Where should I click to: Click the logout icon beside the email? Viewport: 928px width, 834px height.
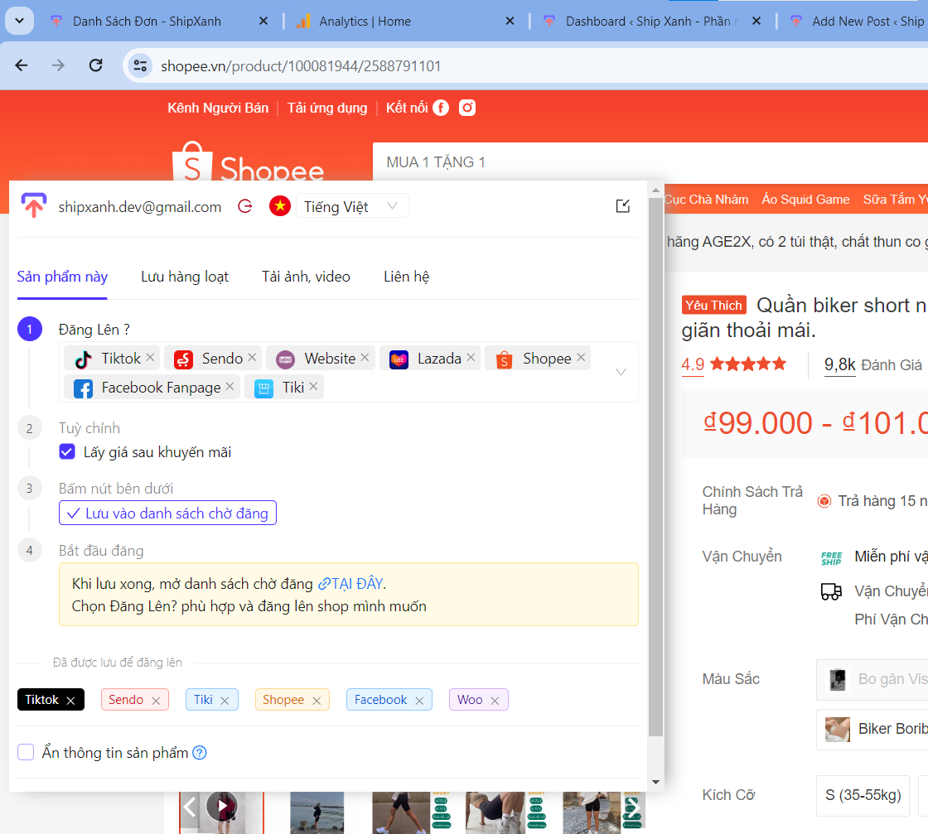(245, 207)
